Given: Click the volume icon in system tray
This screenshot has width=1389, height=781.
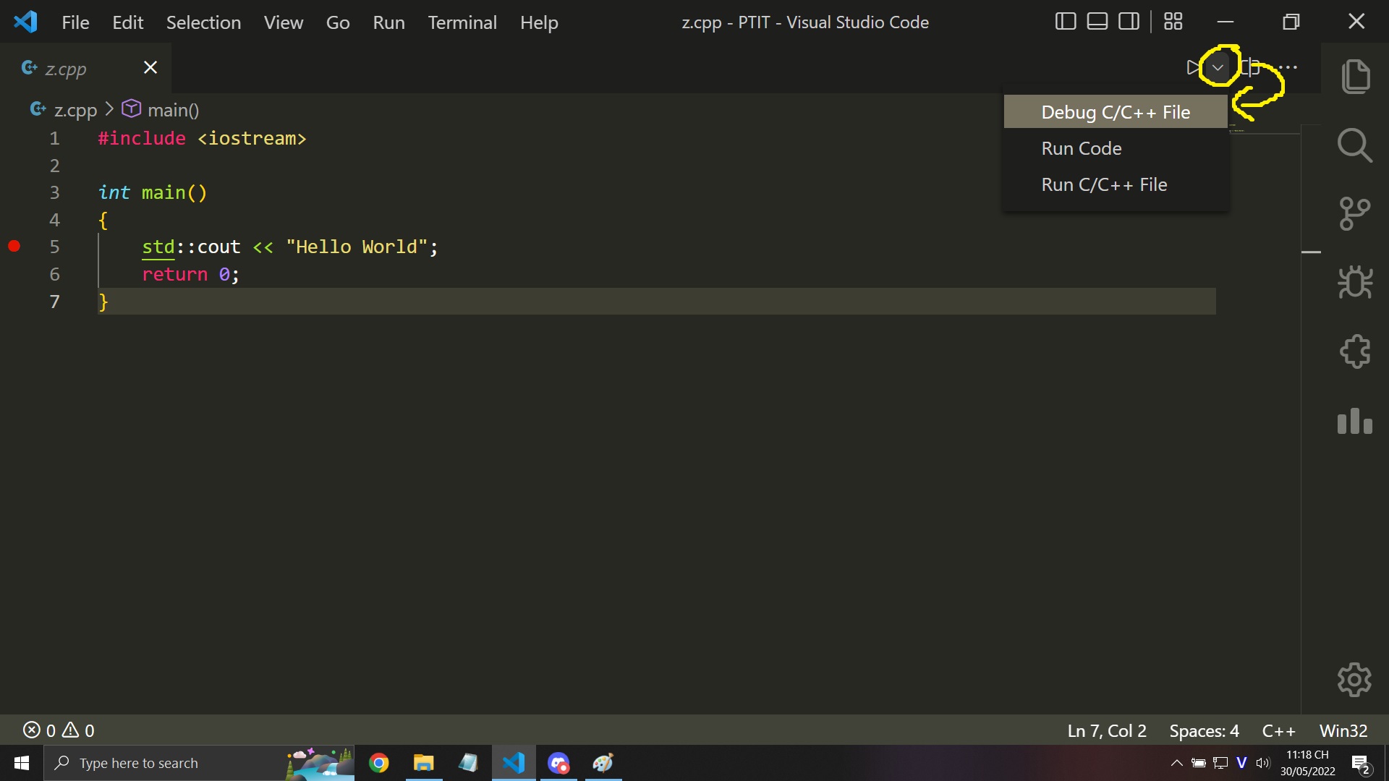Looking at the screenshot, I should pos(1263,763).
